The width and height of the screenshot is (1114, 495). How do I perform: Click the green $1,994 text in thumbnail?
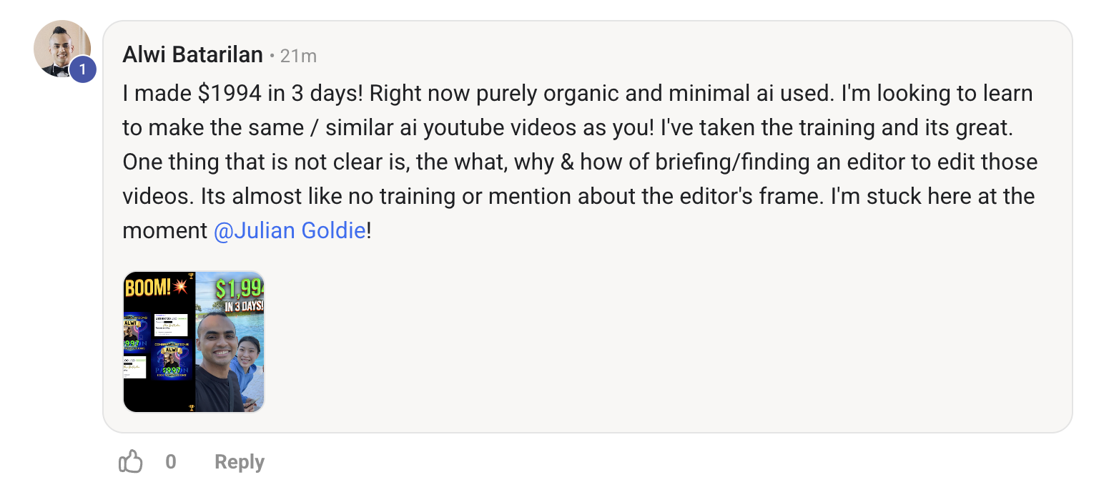point(240,289)
